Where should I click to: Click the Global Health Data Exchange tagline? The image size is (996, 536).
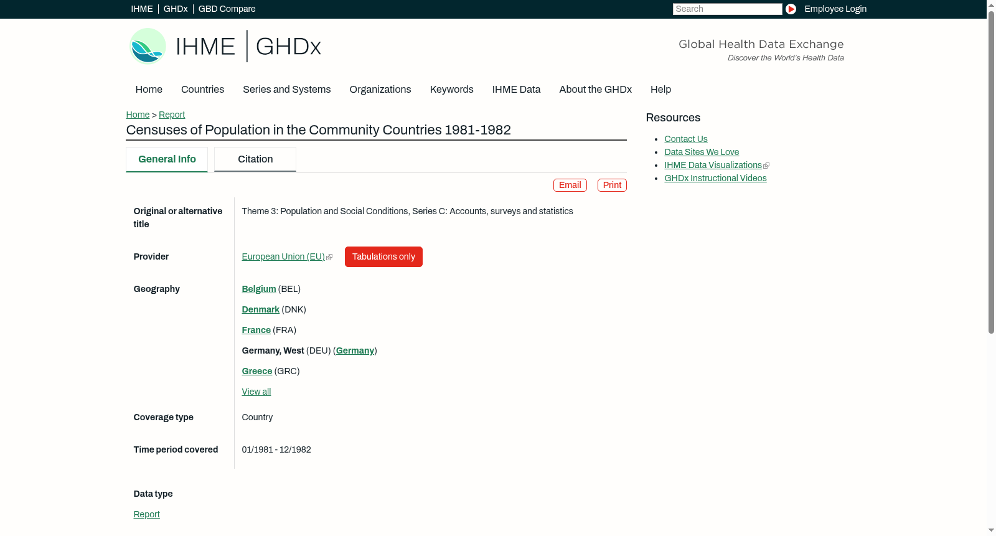point(761,44)
